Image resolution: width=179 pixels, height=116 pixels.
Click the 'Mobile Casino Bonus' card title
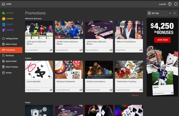(96, 81)
